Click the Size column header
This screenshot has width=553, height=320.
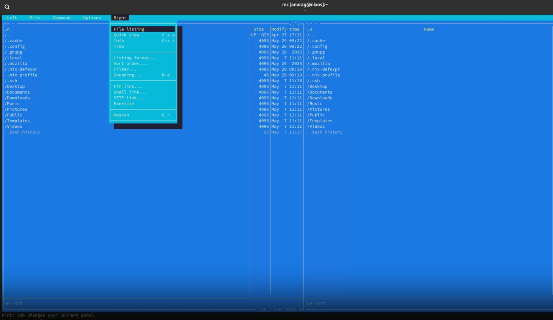(259, 29)
